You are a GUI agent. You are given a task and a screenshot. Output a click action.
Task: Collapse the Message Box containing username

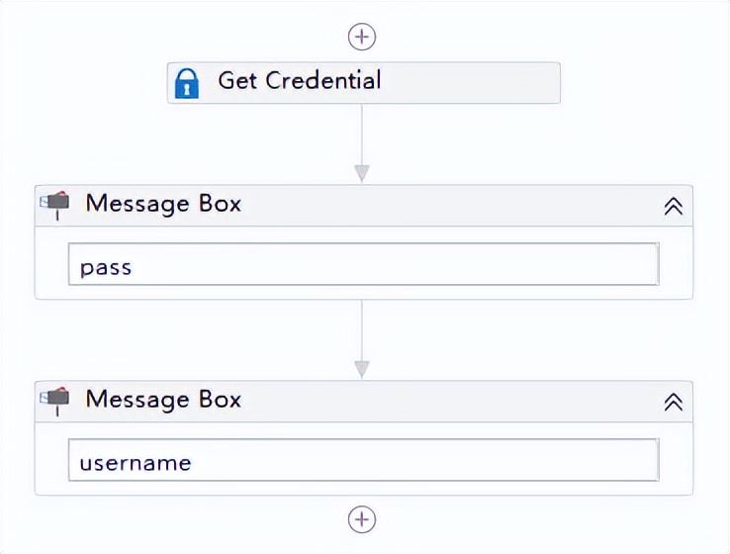pos(673,402)
